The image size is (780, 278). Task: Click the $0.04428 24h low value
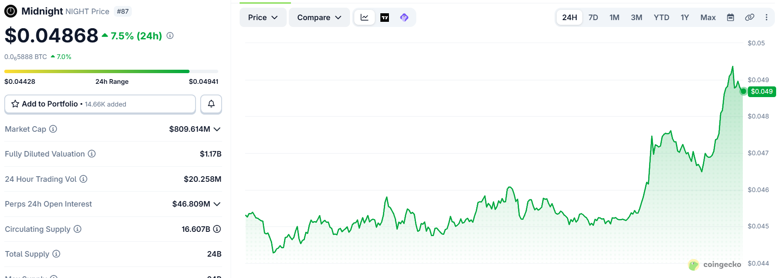pos(20,82)
